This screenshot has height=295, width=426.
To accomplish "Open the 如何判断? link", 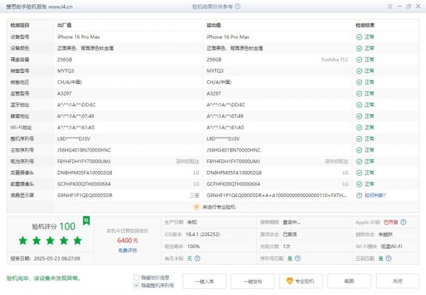I will [x=375, y=196].
